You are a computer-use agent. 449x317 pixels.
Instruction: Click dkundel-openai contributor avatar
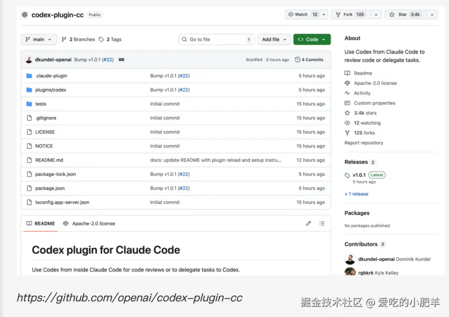[x=350, y=259]
